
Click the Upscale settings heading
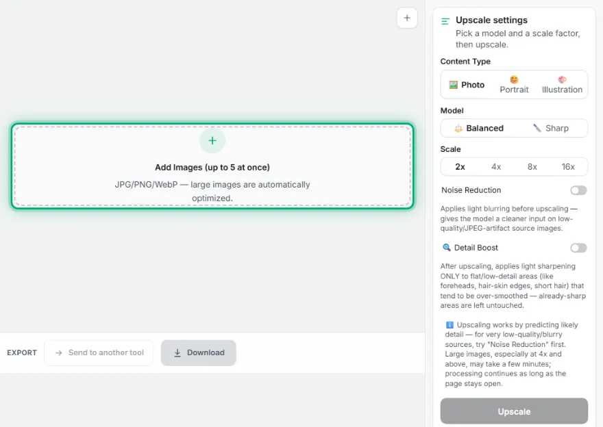(x=491, y=20)
